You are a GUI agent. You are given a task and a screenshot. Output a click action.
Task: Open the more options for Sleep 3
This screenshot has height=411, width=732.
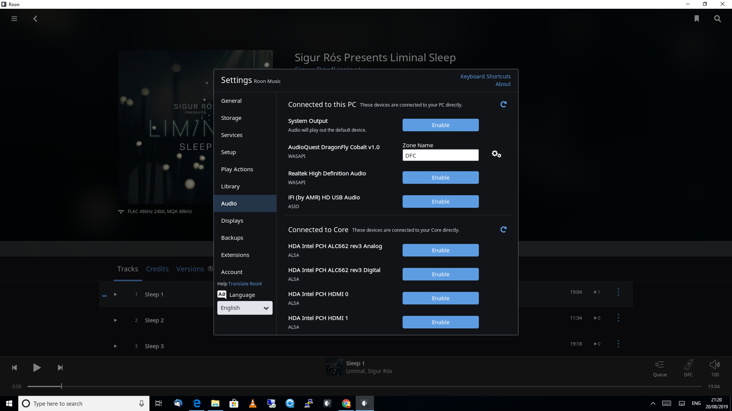(x=618, y=344)
